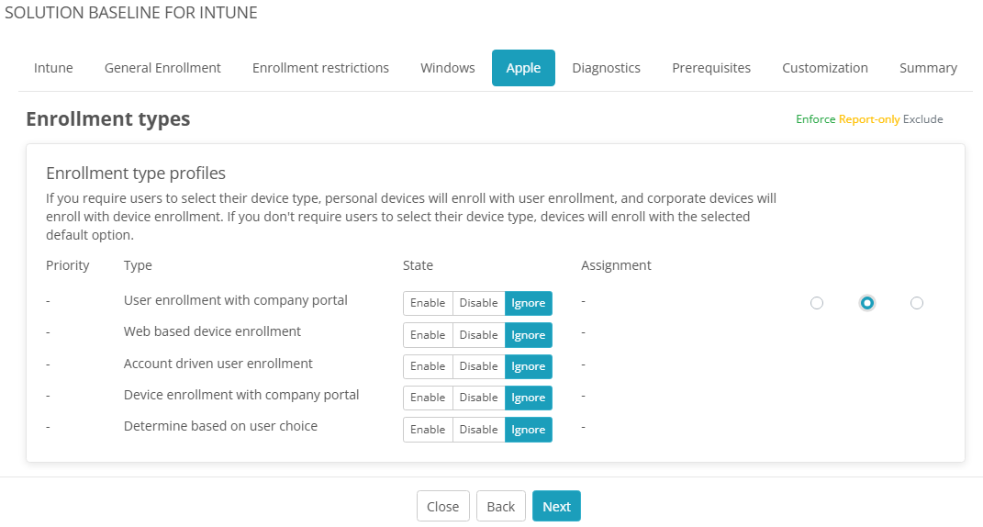The width and height of the screenshot is (983, 527).
Task: Click 'Device enrollment with company portal' text
Action: pyautogui.click(x=241, y=395)
